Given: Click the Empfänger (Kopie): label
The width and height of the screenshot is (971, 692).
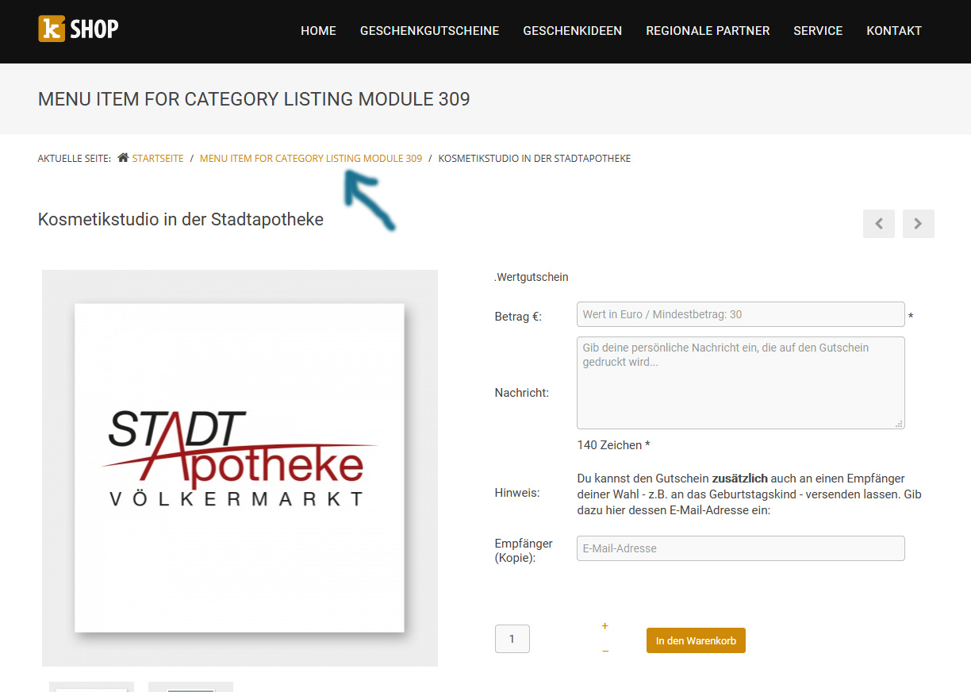Looking at the screenshot, I should 524,551.
